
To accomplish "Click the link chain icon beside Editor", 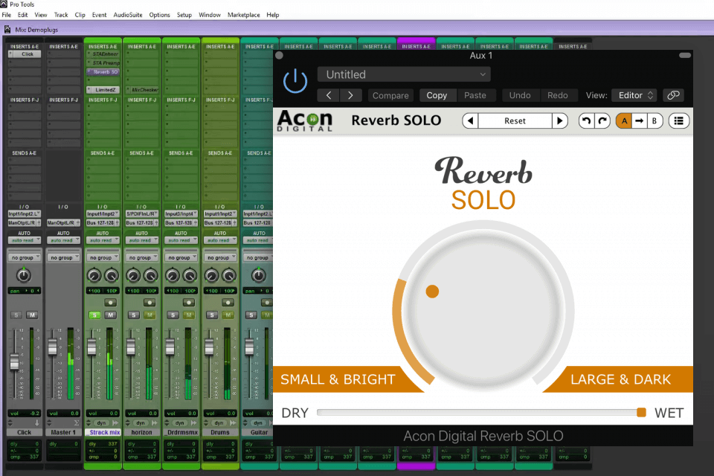I will pyautogui.click(x=672, y=95).
